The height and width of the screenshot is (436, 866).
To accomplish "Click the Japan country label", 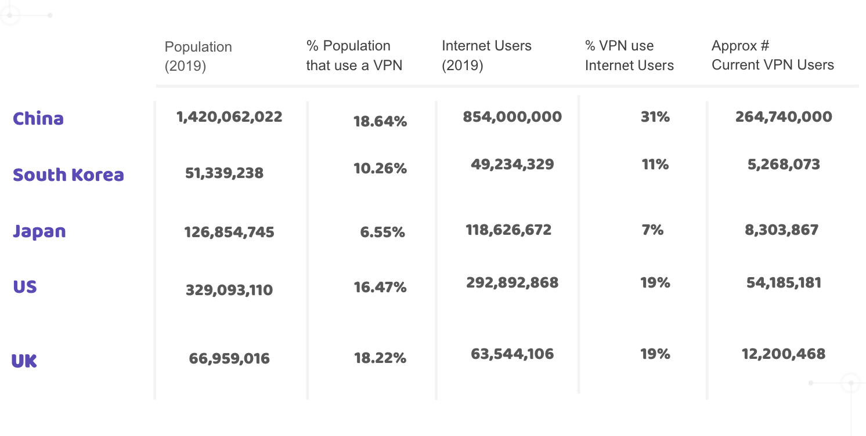I will [39, 231].
